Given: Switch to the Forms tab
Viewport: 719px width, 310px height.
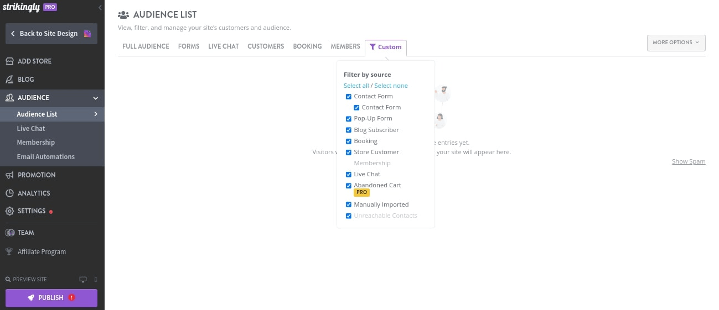Looking at the screenshot, I should coord(189,46).
